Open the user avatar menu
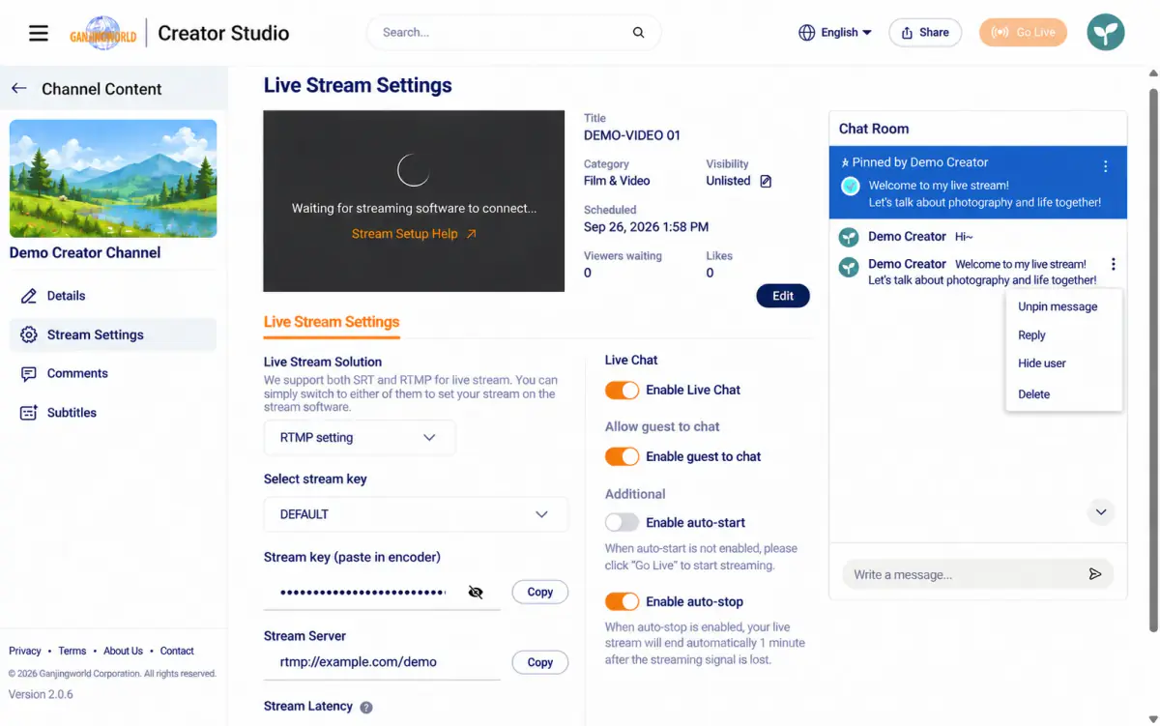 click(x=1106, y=33)
